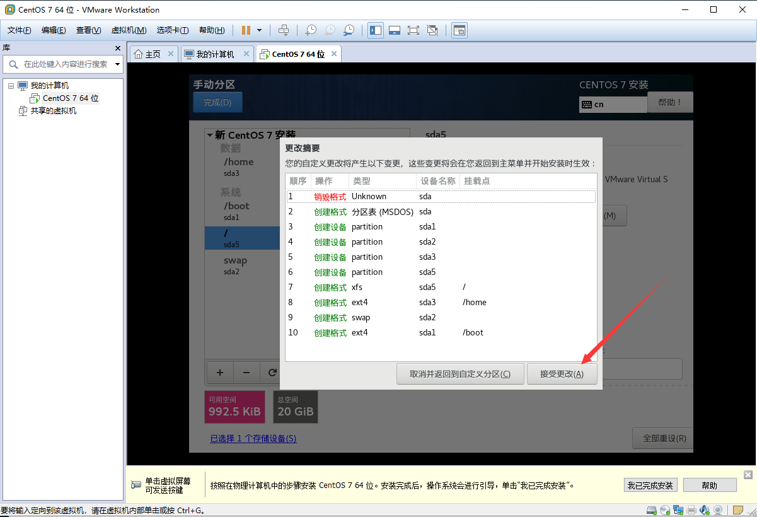The width and height of the screenshot is (757, 517).
Task: Activate Unity mode from the toolbar
Action: tap(432, 30)
